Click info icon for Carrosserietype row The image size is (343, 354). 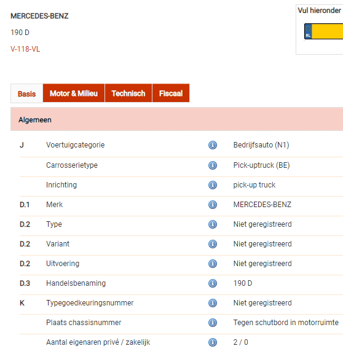[213, 165]
